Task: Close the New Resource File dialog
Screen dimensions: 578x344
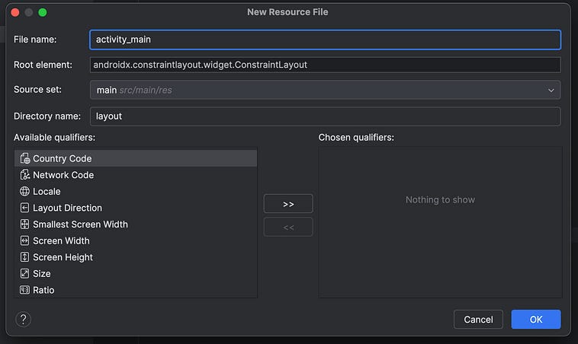Action: click(x=15, y=12)
